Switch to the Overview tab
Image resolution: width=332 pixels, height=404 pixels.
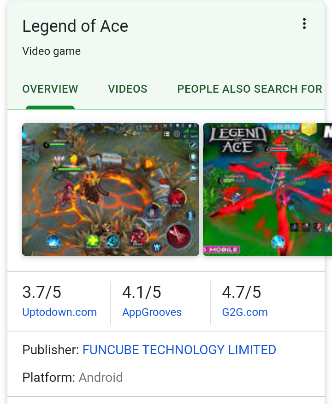50,89
